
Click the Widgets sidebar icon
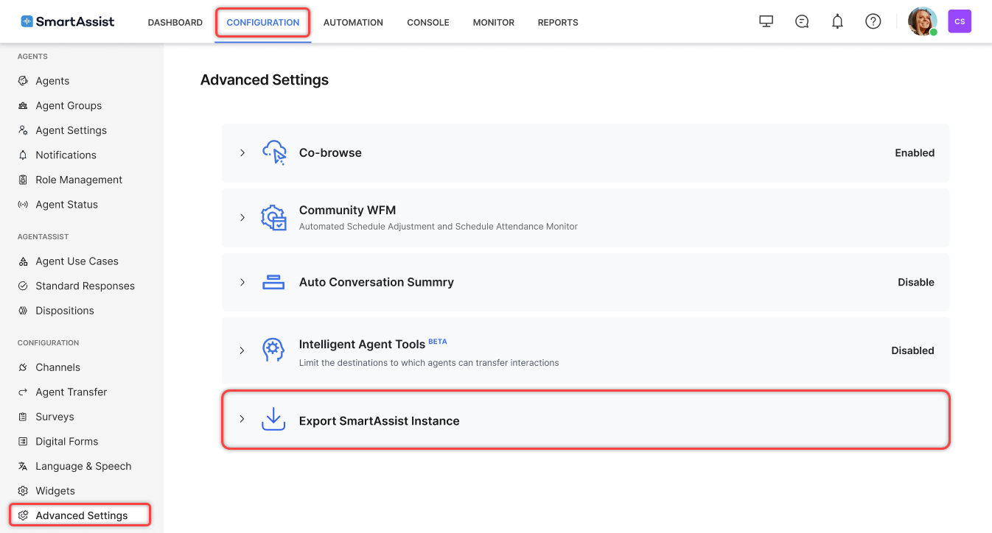tap(23, 491)
